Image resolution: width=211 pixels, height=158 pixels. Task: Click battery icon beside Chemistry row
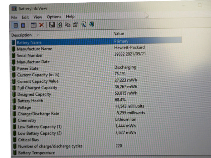pyautogui.click(x=14, y=120)
